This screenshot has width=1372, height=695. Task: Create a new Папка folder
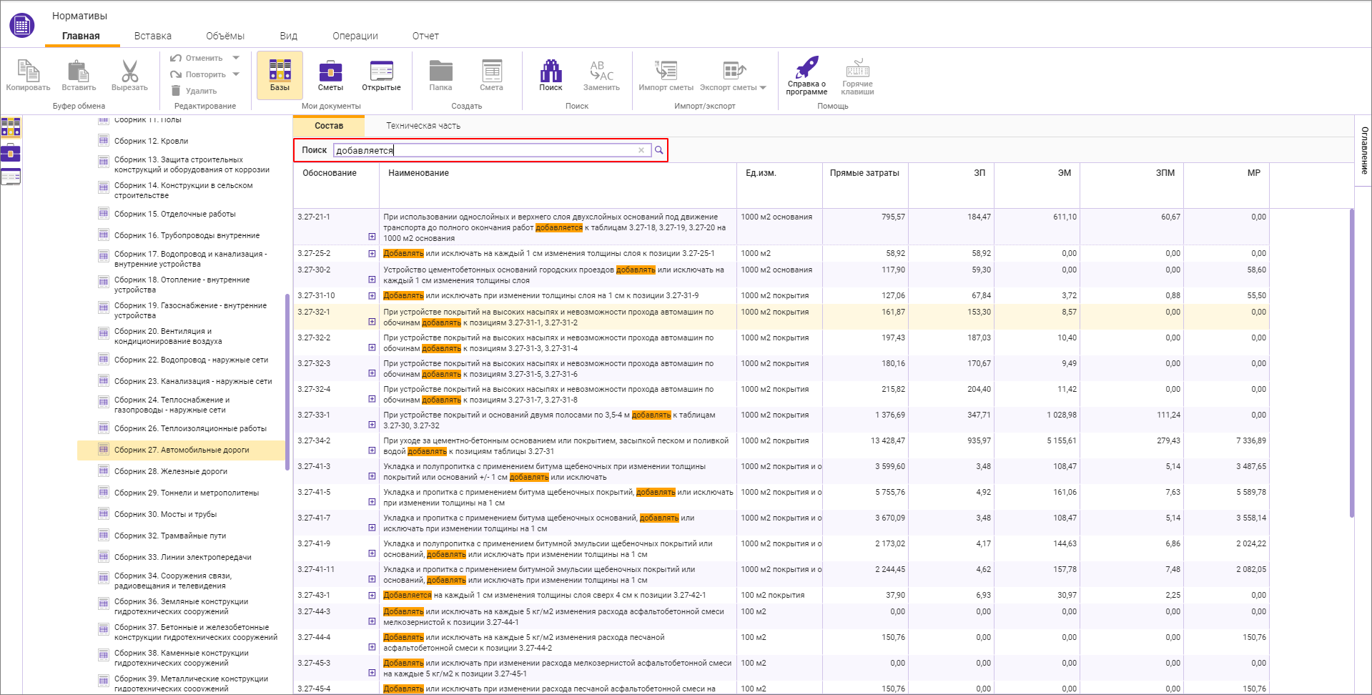point(440,75)
